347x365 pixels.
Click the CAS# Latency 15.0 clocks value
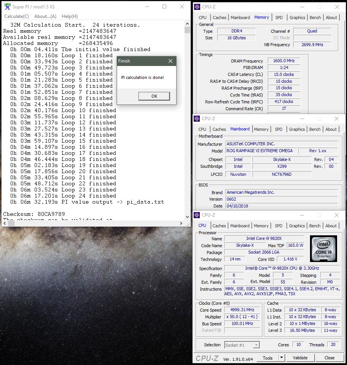point(284,74)
